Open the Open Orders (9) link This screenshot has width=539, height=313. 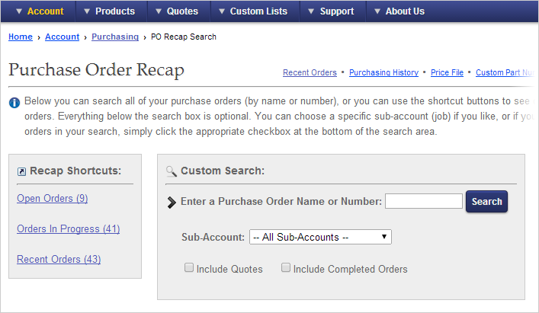(53, 199)
